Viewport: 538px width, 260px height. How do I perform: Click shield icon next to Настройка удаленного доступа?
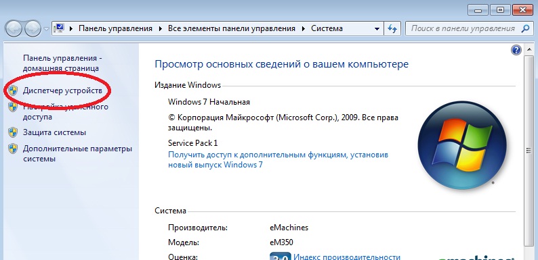(x=13, y=107)
